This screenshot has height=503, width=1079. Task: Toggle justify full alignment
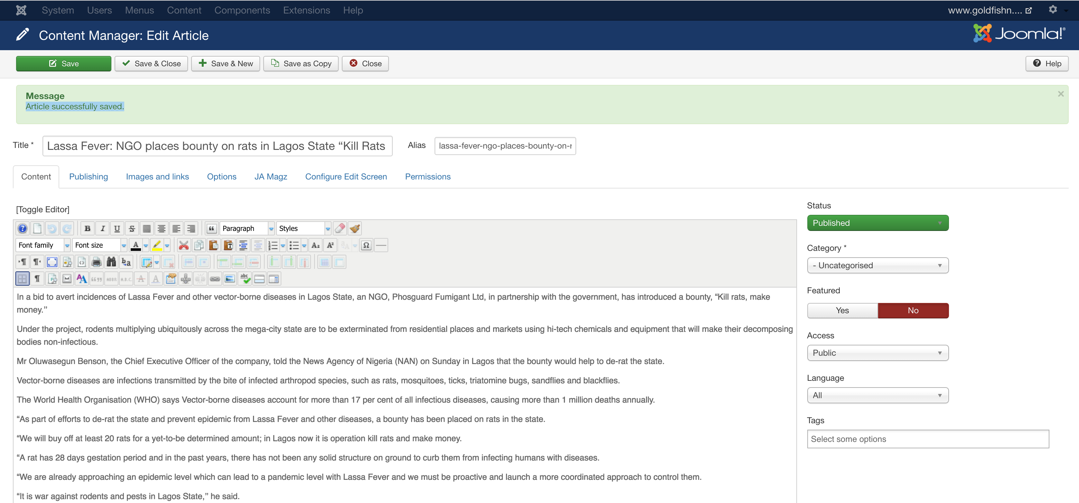point(146,228)
